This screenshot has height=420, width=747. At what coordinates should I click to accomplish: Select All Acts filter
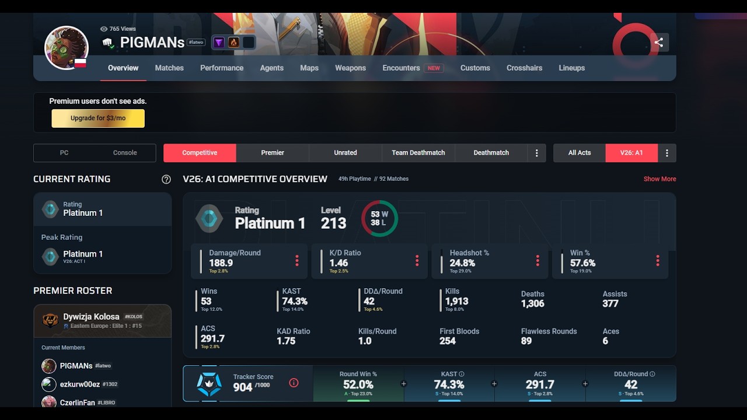[580, 153]
